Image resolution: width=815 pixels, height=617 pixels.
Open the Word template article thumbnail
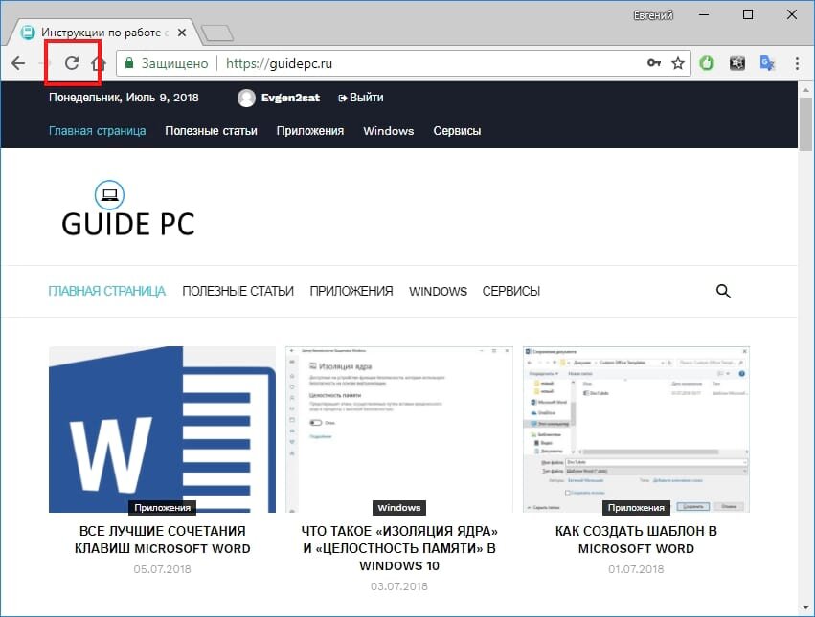636,429
